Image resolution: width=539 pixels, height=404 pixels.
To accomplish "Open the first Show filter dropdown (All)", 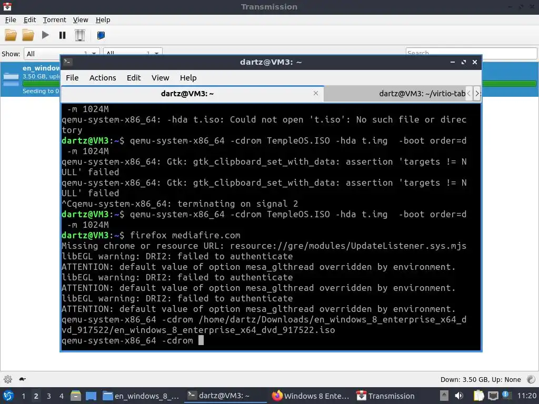I will (62, 54).
